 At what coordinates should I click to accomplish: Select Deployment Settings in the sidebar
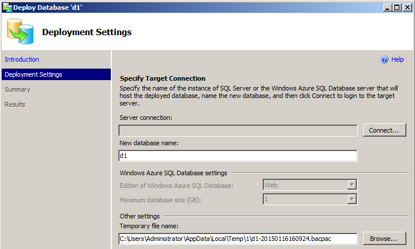(33, 74)
